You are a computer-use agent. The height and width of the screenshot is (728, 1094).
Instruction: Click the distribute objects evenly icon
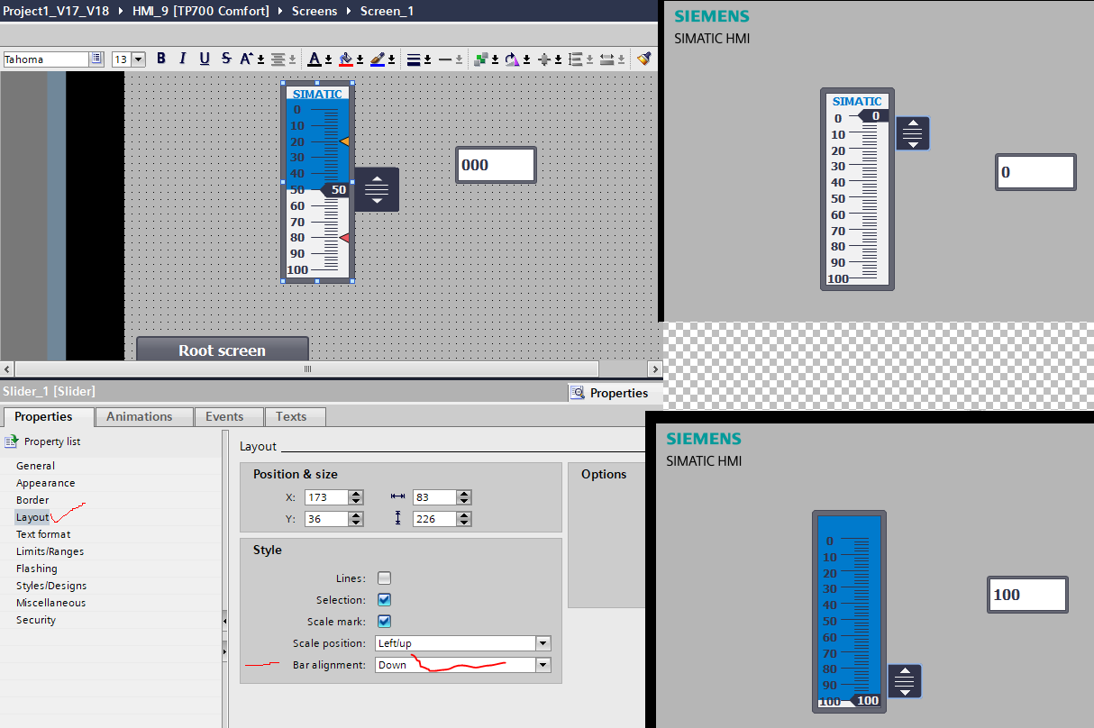coord(575,59)
